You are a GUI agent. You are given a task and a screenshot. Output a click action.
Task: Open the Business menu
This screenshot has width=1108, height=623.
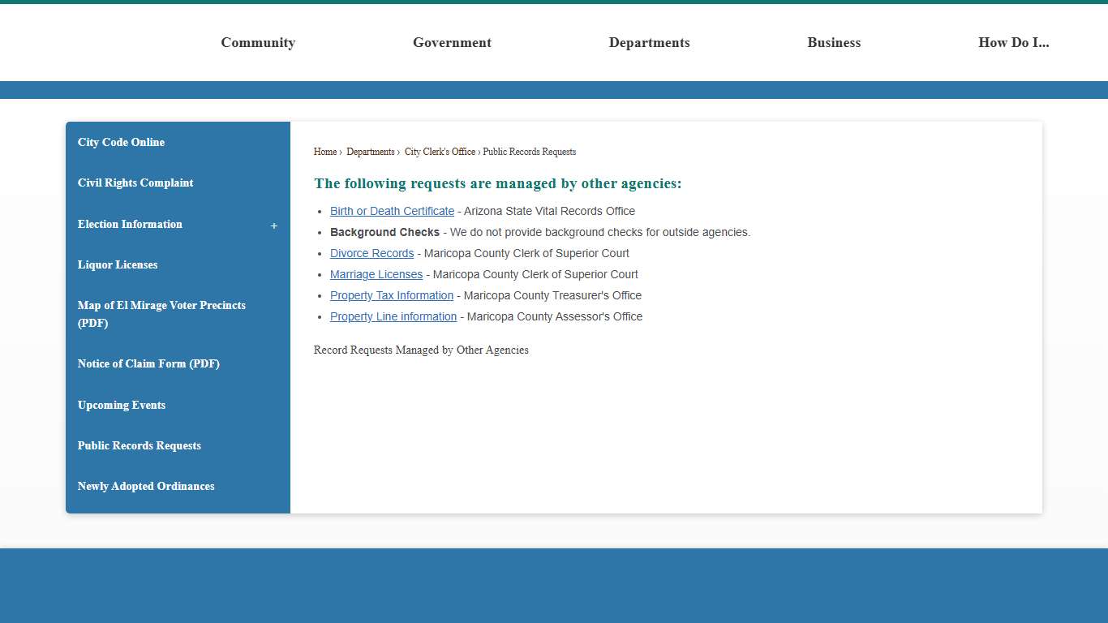click(834, 42)
